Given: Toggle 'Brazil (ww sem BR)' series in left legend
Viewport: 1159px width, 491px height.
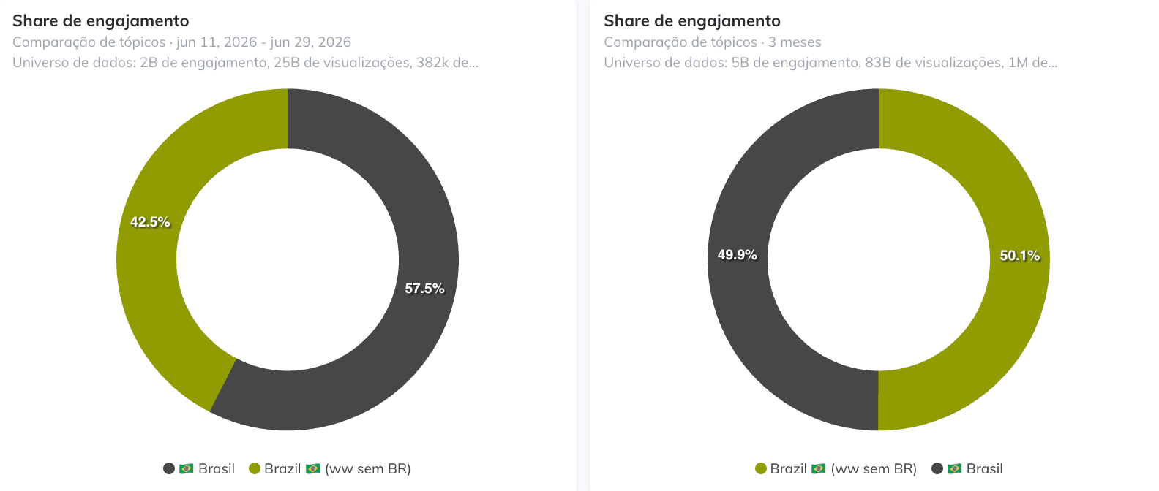Looking at the screenshot, I should pos(330,468).
